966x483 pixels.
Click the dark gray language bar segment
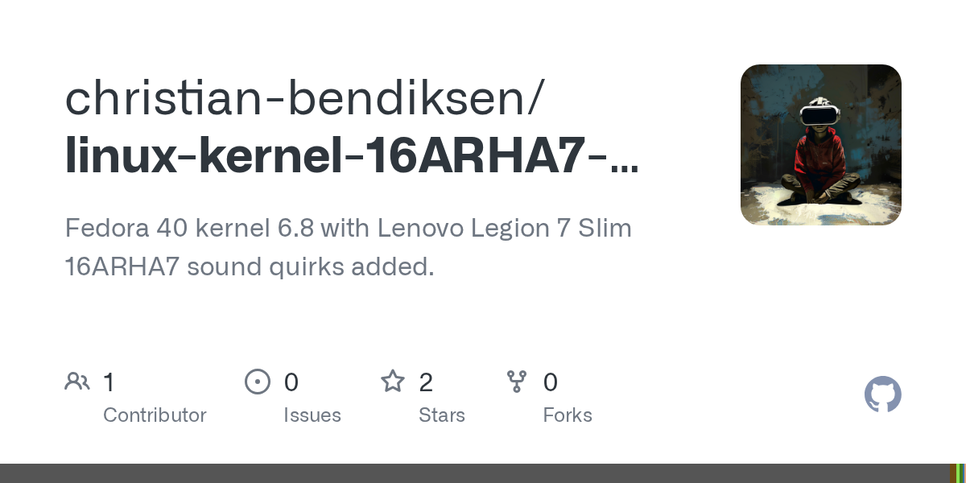point(475,473)
